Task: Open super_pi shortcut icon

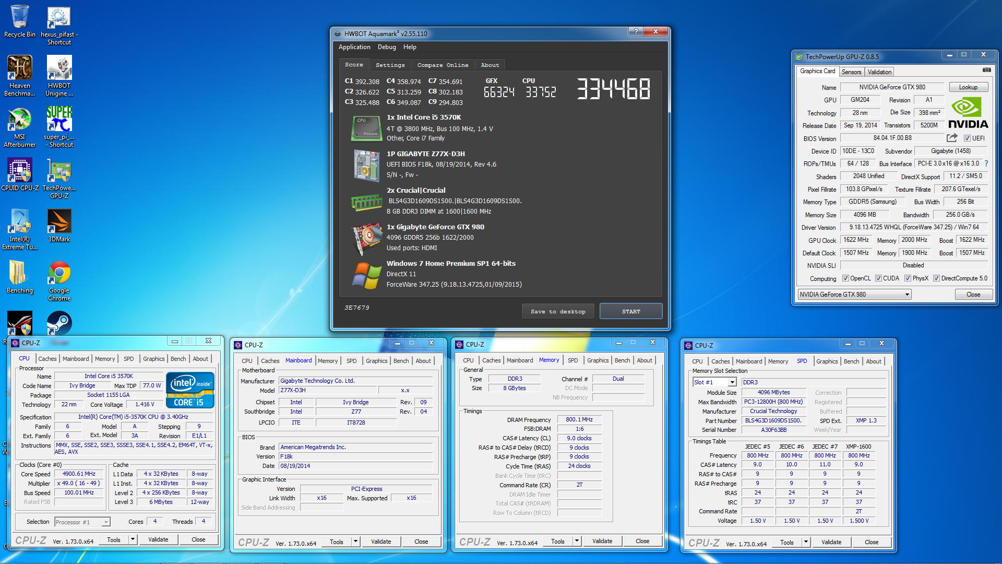Action: coord(59,127)
